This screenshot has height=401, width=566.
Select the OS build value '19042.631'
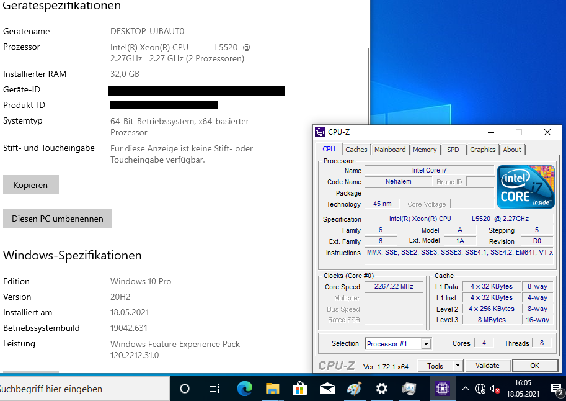pyautogui.click(x=128, y=328)
